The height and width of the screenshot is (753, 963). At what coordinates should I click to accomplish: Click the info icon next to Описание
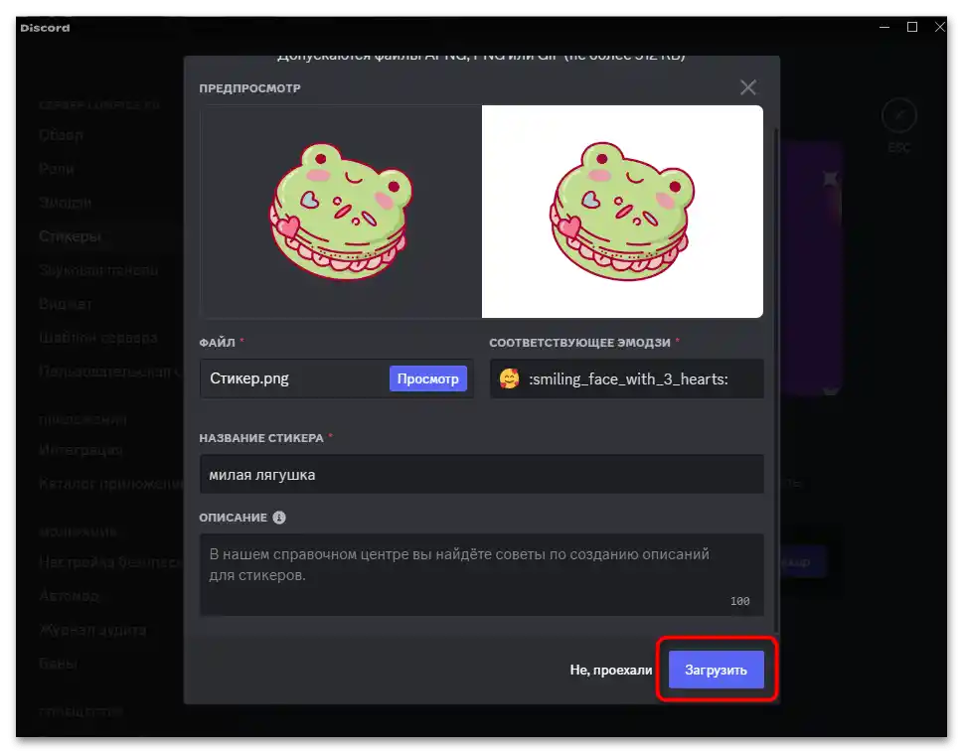click(x=279, y=518)
